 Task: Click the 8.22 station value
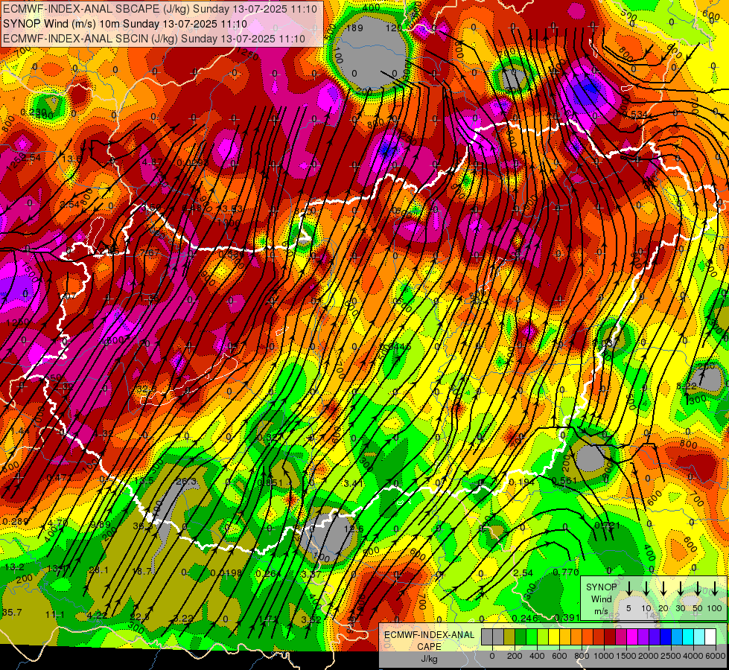click(687, 386)
